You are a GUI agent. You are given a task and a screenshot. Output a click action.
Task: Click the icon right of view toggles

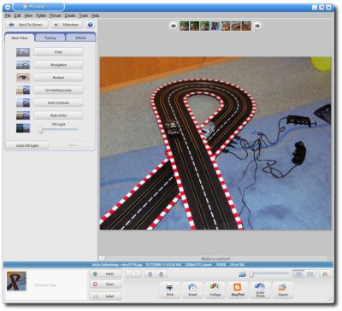pyautogui.click(x=325, y=274)
